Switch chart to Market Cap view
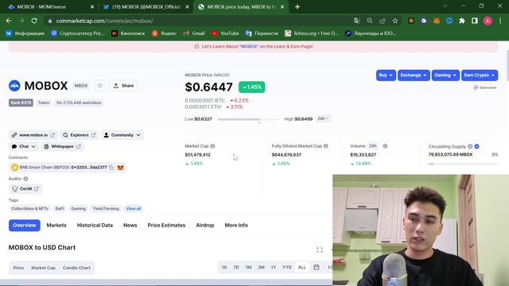509x286 pixels. point(43,268)
